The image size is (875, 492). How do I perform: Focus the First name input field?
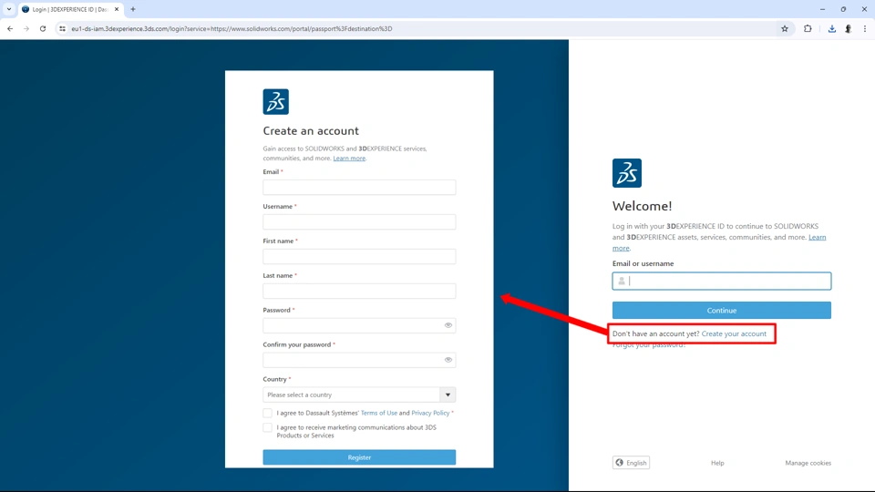(359, 257)
